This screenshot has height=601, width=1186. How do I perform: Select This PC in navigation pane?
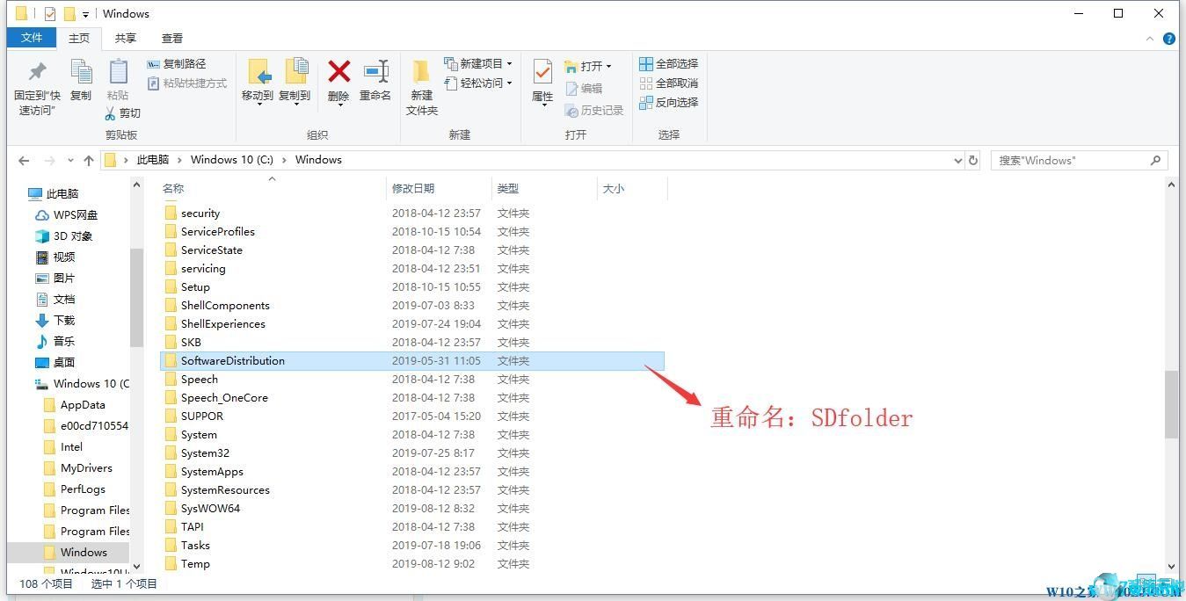(53, 194)
